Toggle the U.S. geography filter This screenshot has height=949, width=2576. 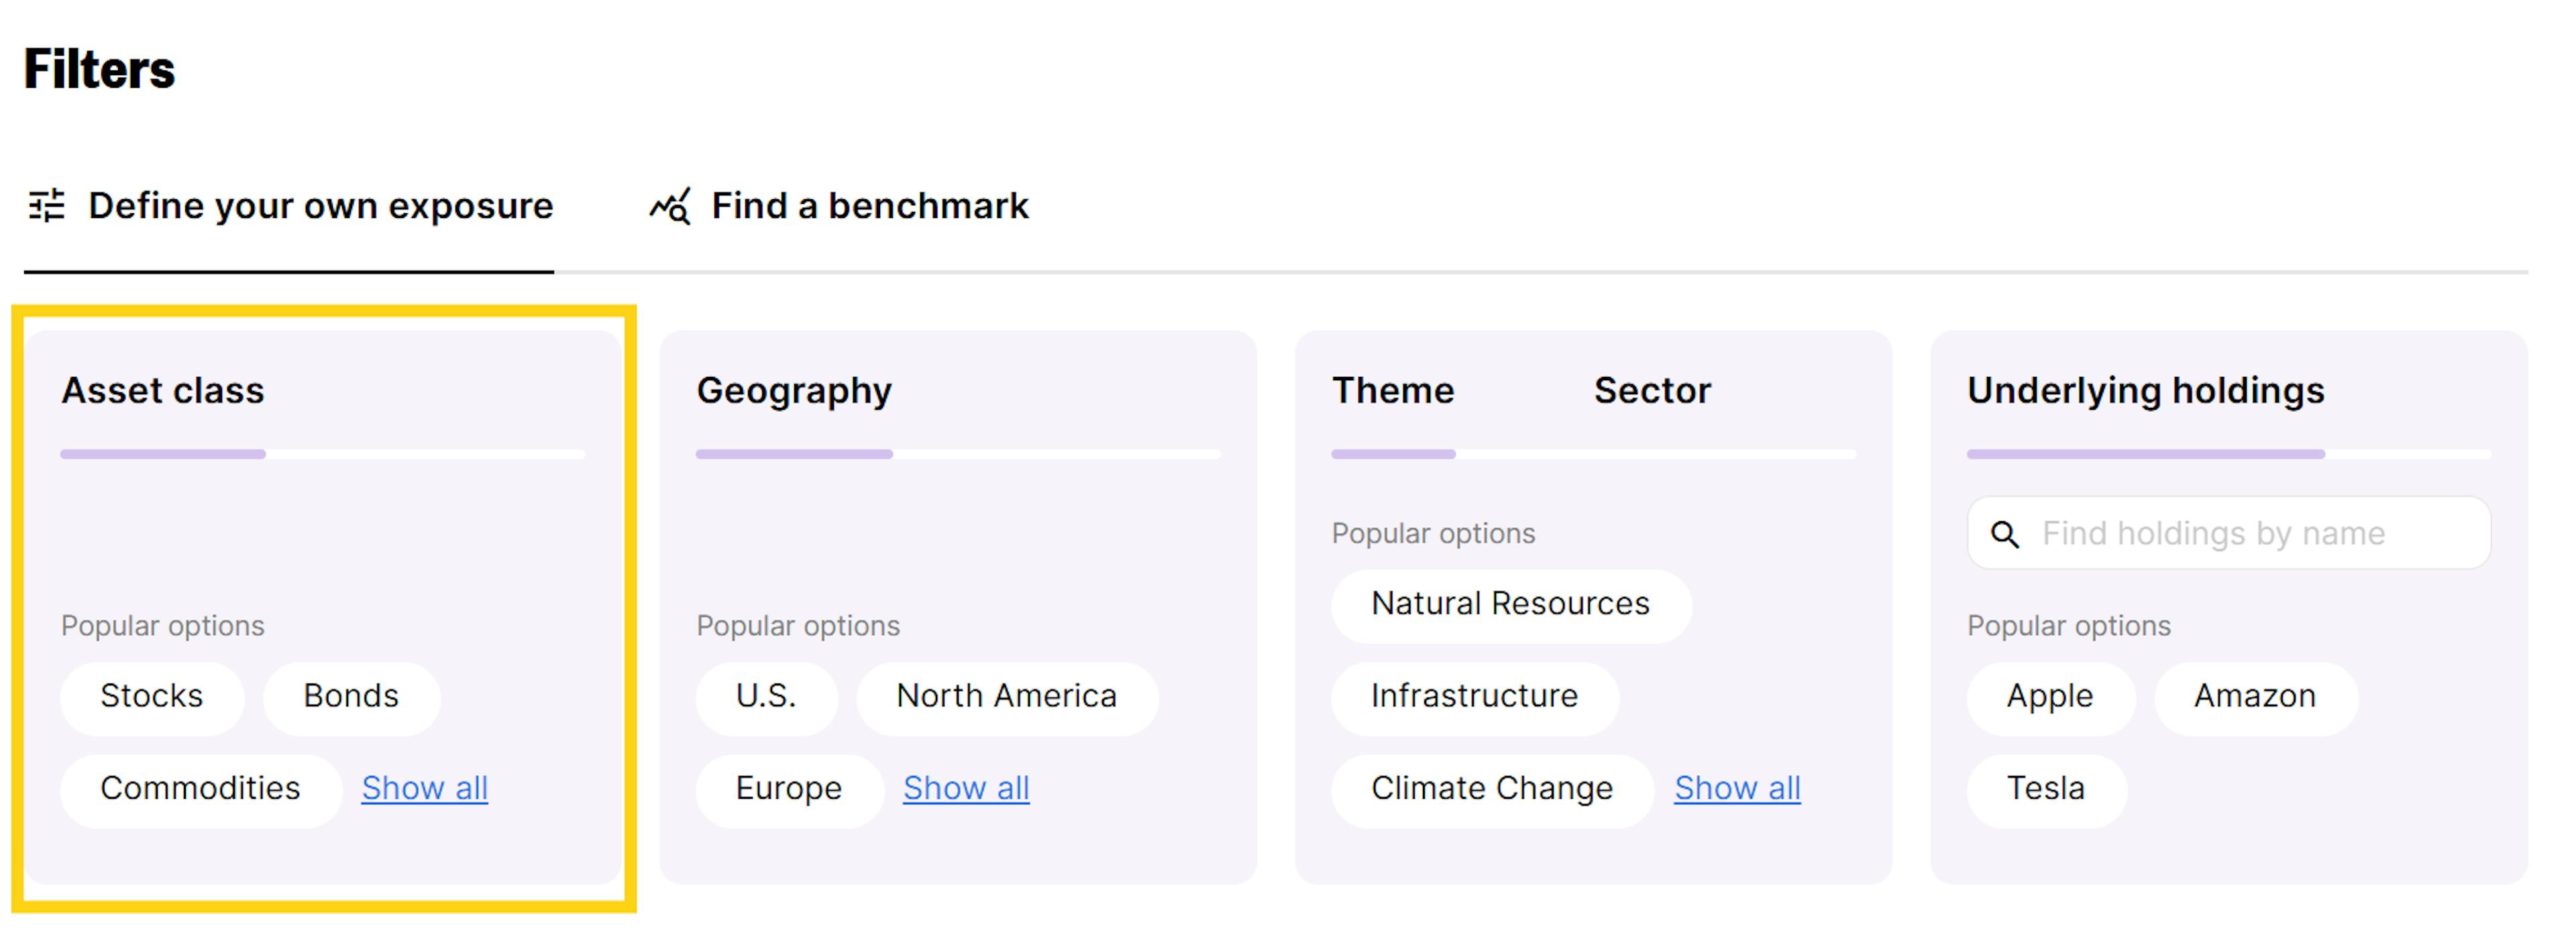pyautogui.click(x=766, y=697)
